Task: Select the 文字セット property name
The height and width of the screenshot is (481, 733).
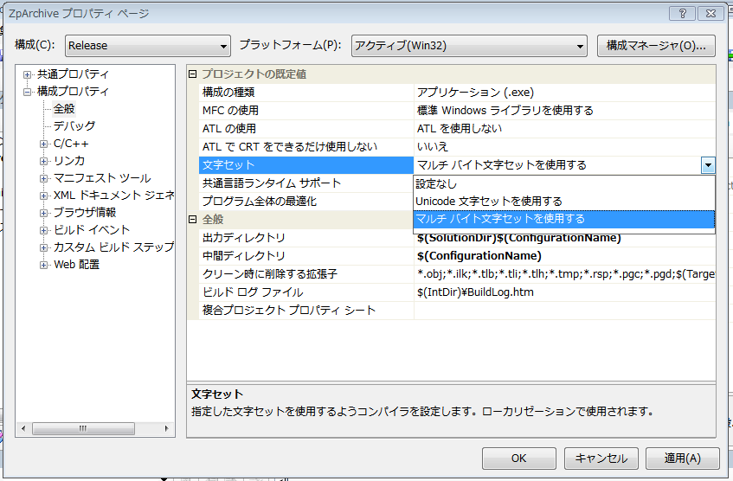Action: tap(306, 165)
